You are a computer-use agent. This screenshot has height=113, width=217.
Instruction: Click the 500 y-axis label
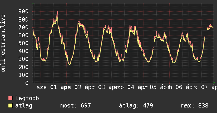[23, 43]
